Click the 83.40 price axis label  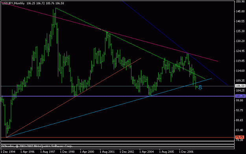[240, 130]
